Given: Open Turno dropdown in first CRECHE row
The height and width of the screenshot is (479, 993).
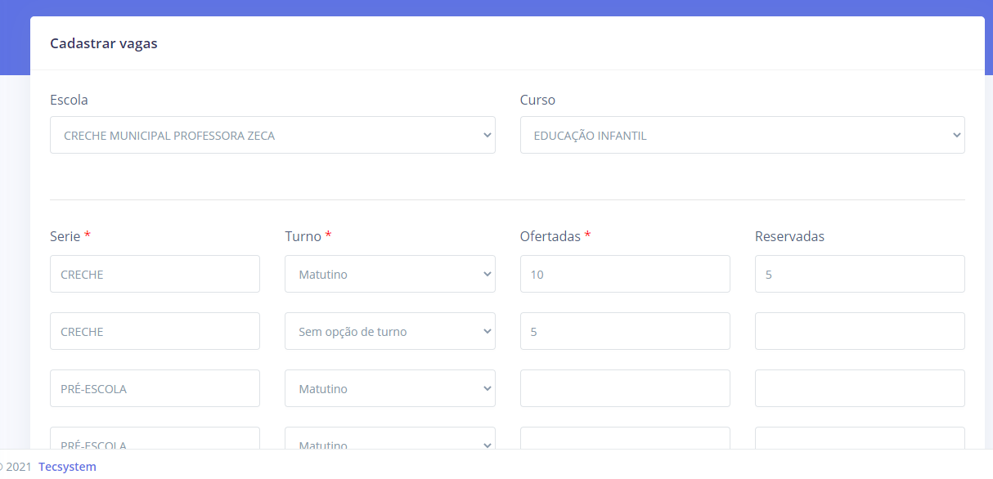Looking at the screenshot, I should click(389, 274).
